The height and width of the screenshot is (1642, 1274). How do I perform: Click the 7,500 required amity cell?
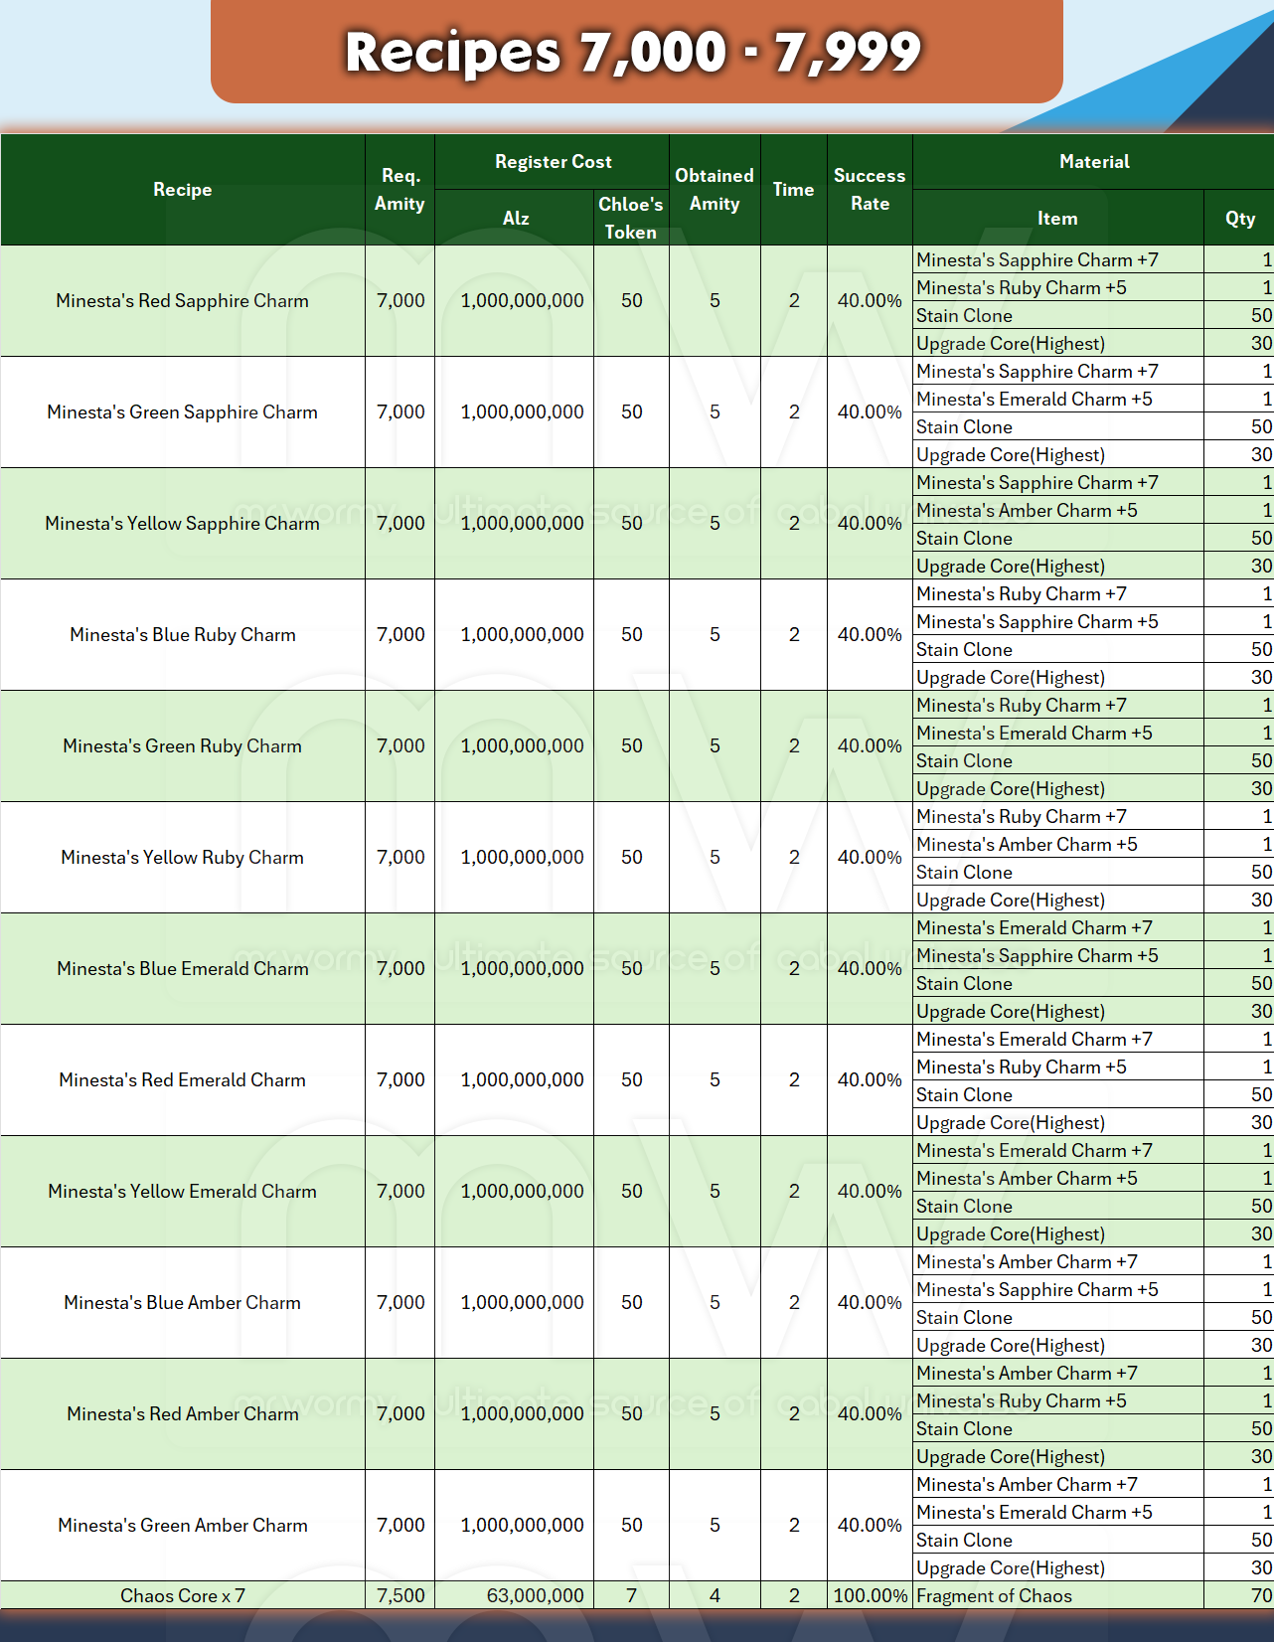399,1596
